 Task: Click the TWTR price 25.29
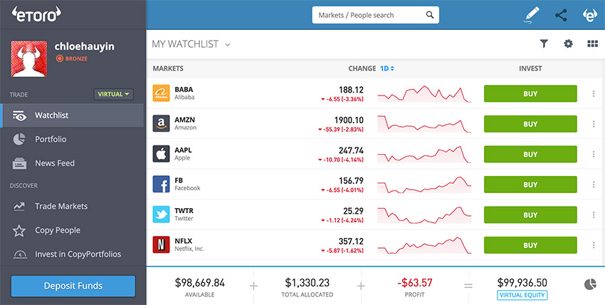[x=354, y=211]
